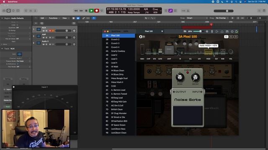Image resolution: width=268 pixels, height=150 pixels.
Task: Open the Editors scissors icon
Action: click(35, 11)
